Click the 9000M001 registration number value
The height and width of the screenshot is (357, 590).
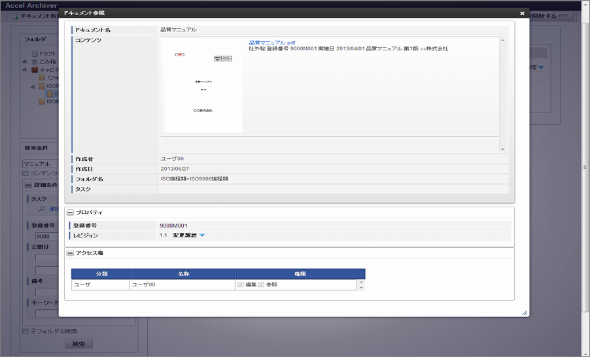click(173, 226)
